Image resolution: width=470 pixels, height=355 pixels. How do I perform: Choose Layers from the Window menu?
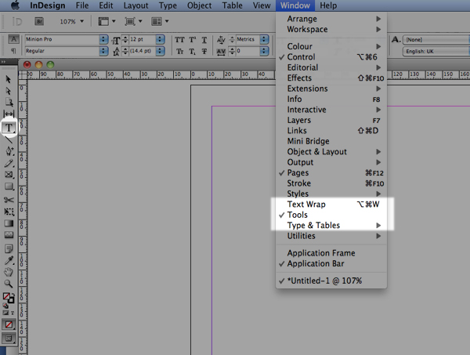tap(331, 120)
